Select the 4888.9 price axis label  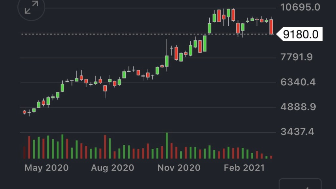pos(298,107)
